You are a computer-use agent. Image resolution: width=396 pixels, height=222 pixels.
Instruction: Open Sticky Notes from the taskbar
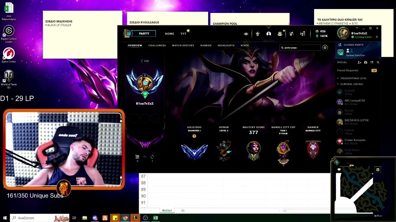[115, 218]
